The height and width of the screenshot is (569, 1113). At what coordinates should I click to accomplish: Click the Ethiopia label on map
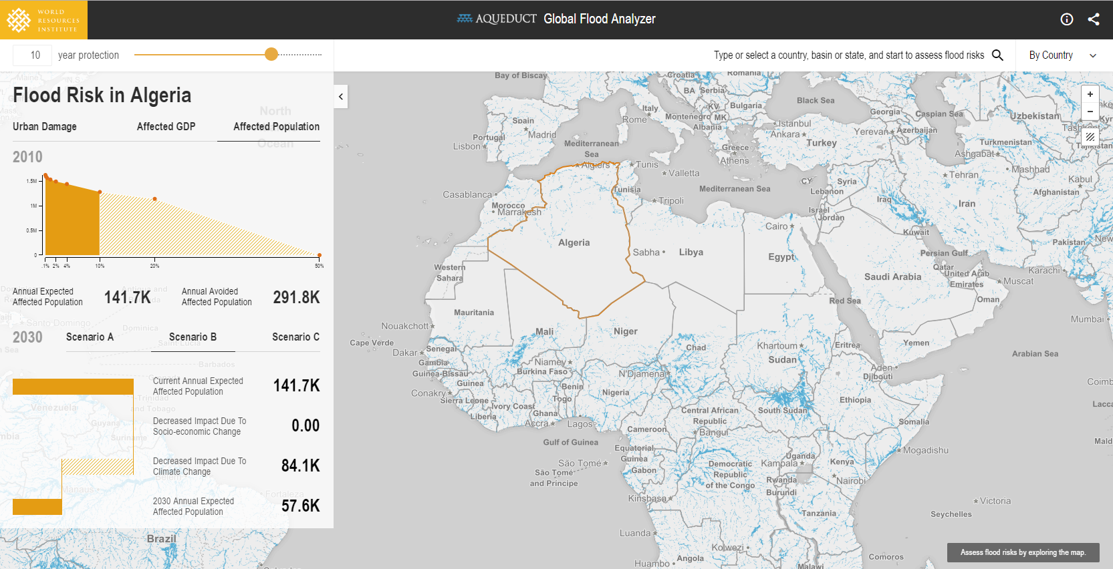coord(856,399)
